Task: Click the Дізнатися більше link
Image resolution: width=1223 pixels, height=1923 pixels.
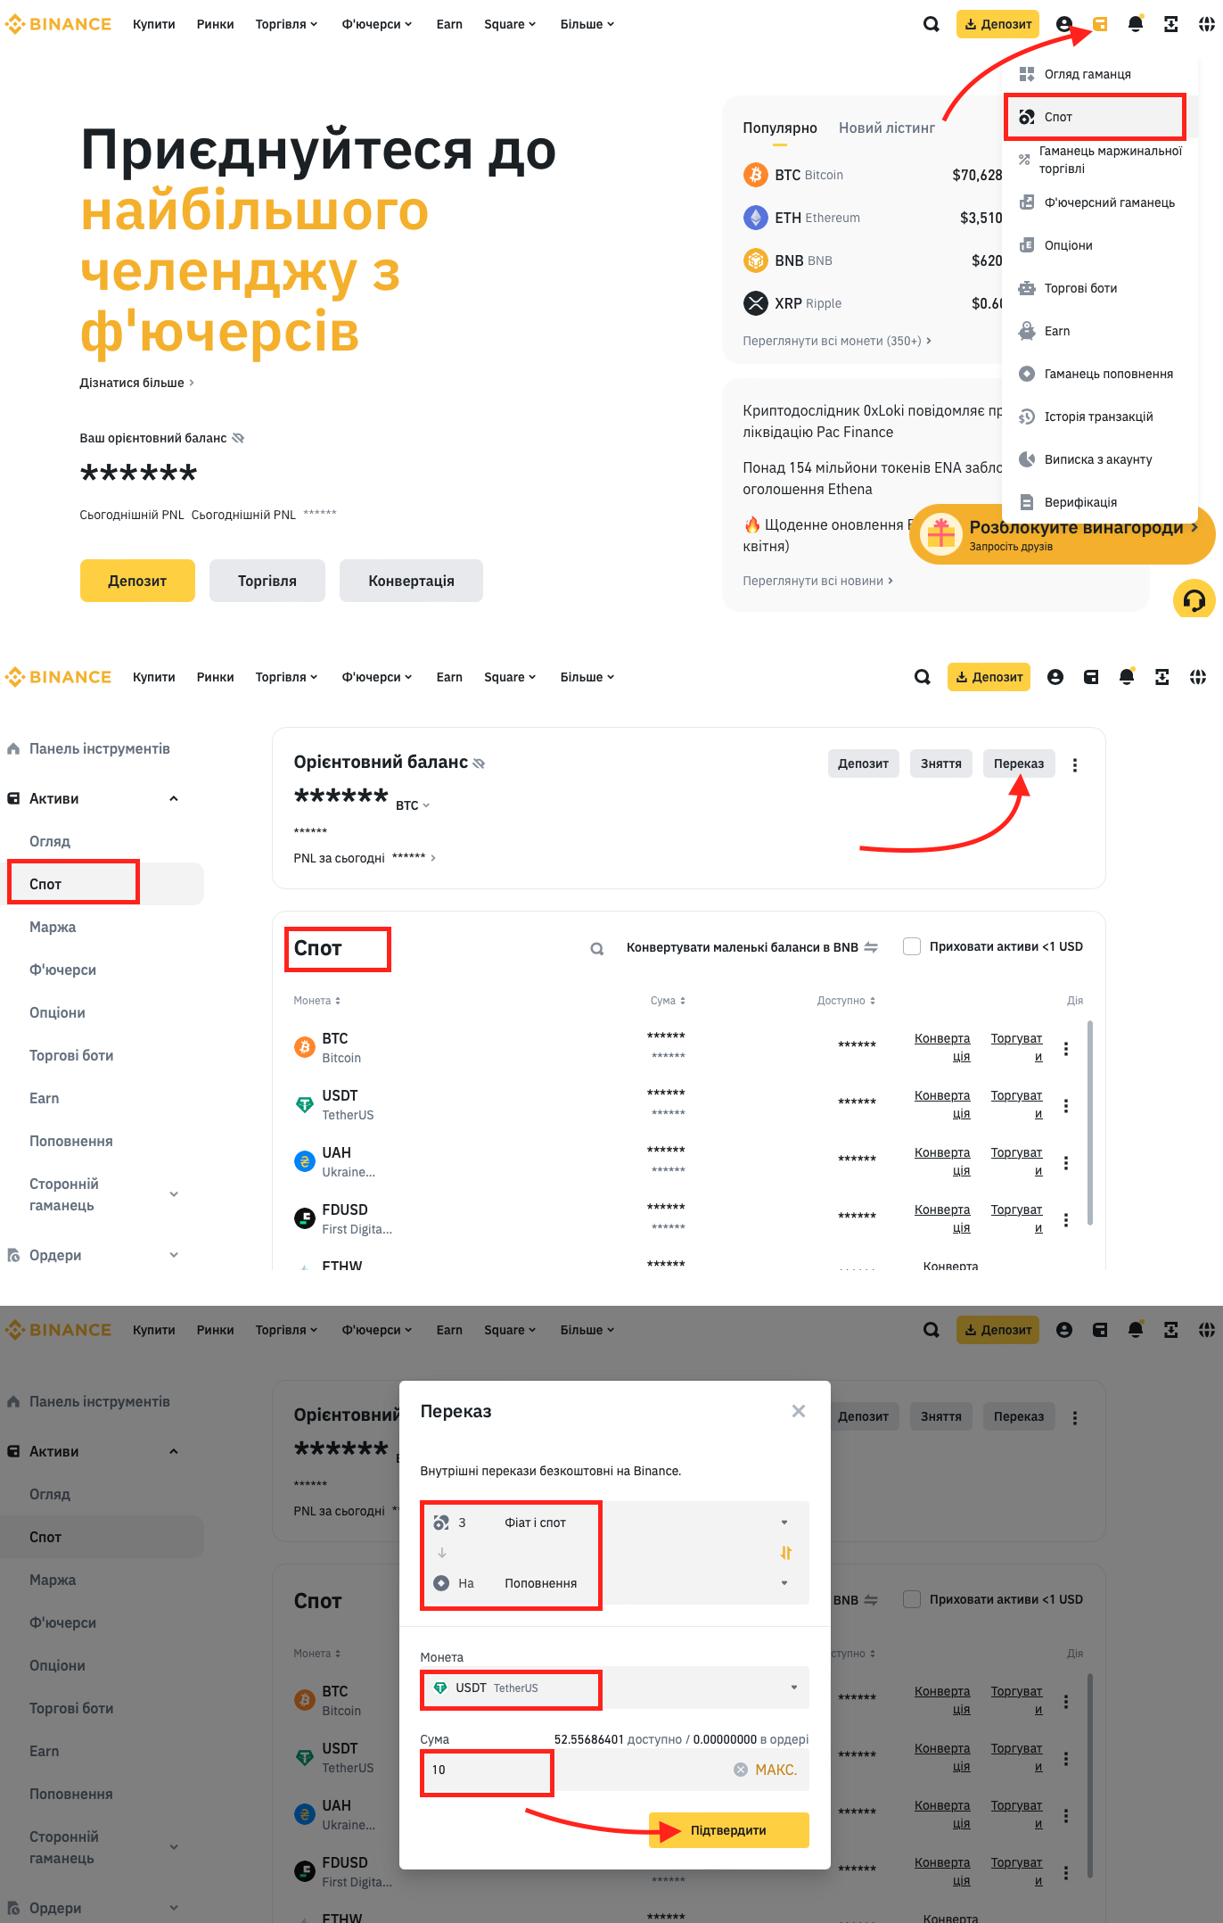Action: point(136,383)
